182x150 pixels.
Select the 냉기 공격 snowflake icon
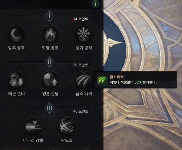point(84,34)
